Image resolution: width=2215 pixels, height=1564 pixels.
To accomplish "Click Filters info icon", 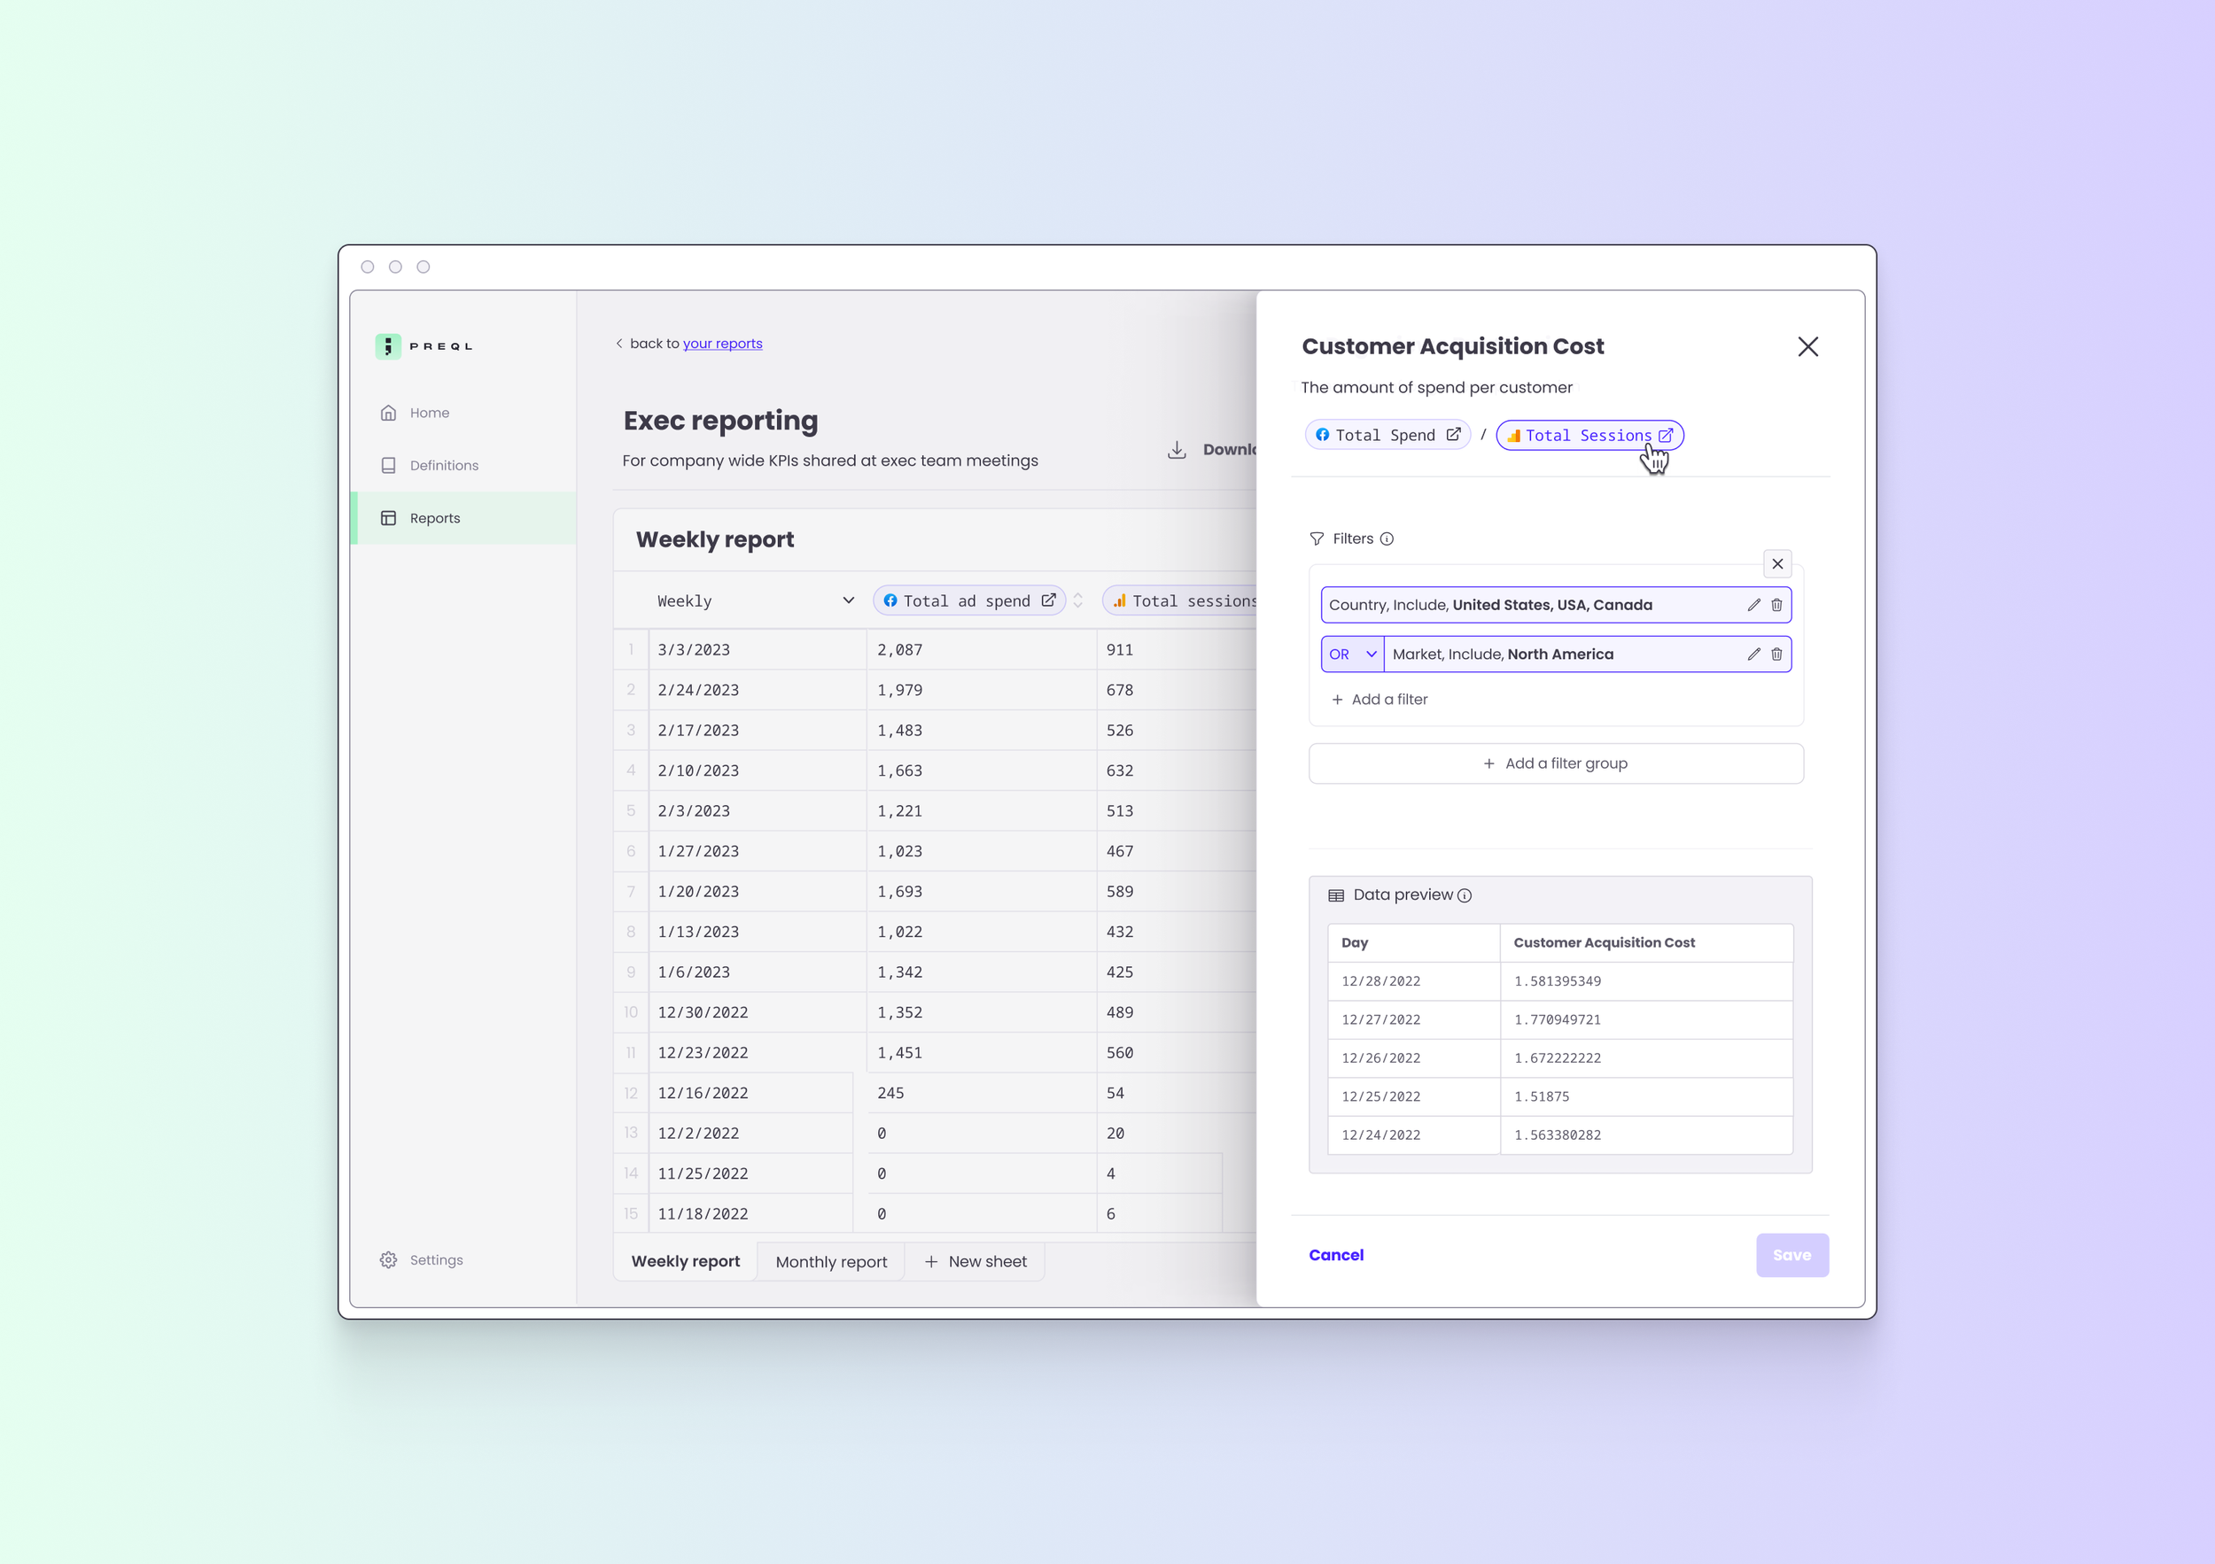I will click(x=1387, y=539).
